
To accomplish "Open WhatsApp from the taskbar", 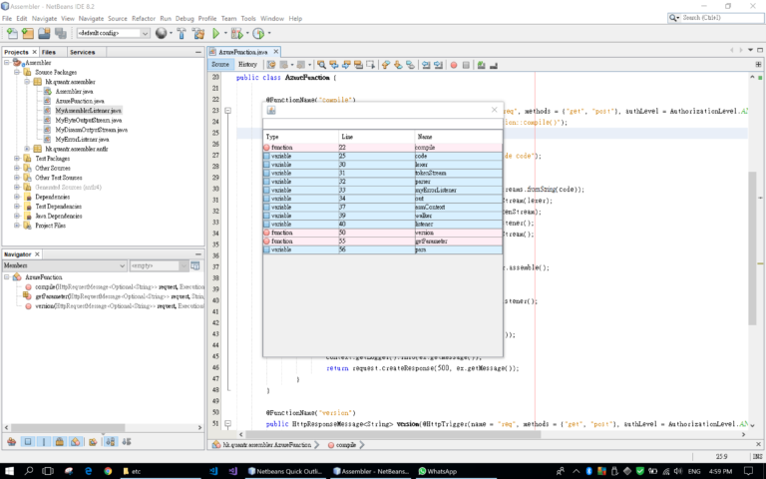I will pos(437,471).
